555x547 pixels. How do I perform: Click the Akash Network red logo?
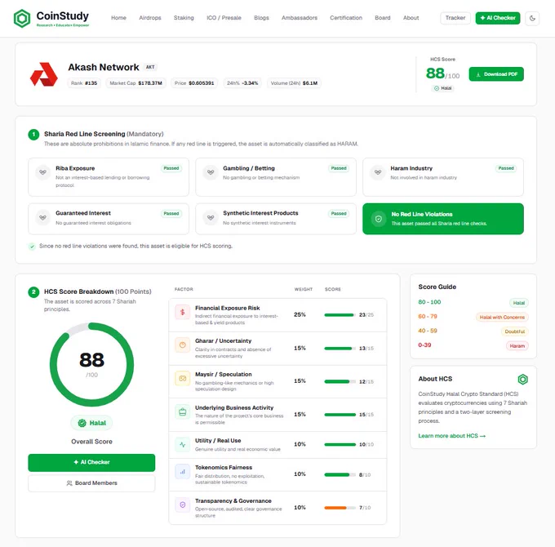click(x=44, y=74)
